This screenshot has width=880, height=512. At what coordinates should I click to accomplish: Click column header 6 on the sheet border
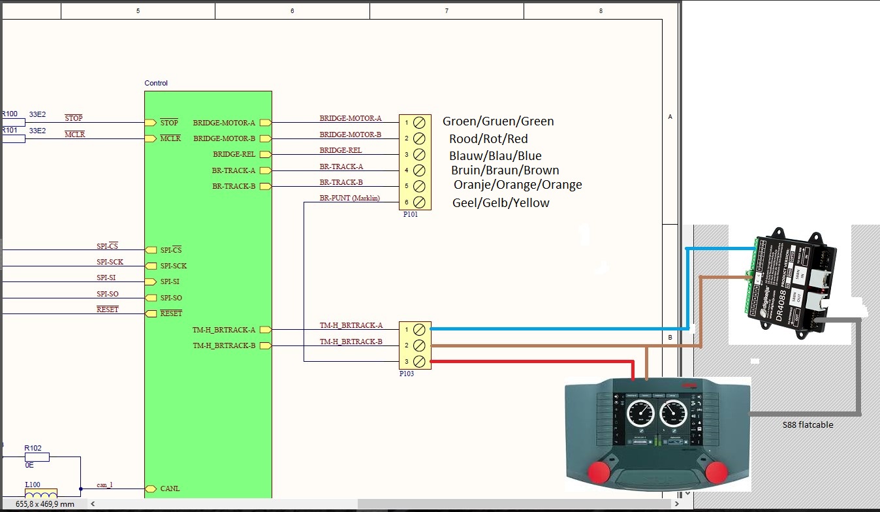pos(292,11)
